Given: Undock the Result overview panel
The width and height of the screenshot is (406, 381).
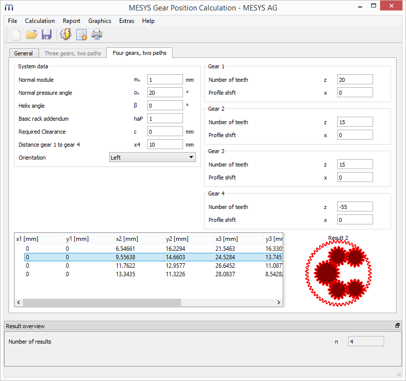Looking at the screenshot, I should point(398,326).
